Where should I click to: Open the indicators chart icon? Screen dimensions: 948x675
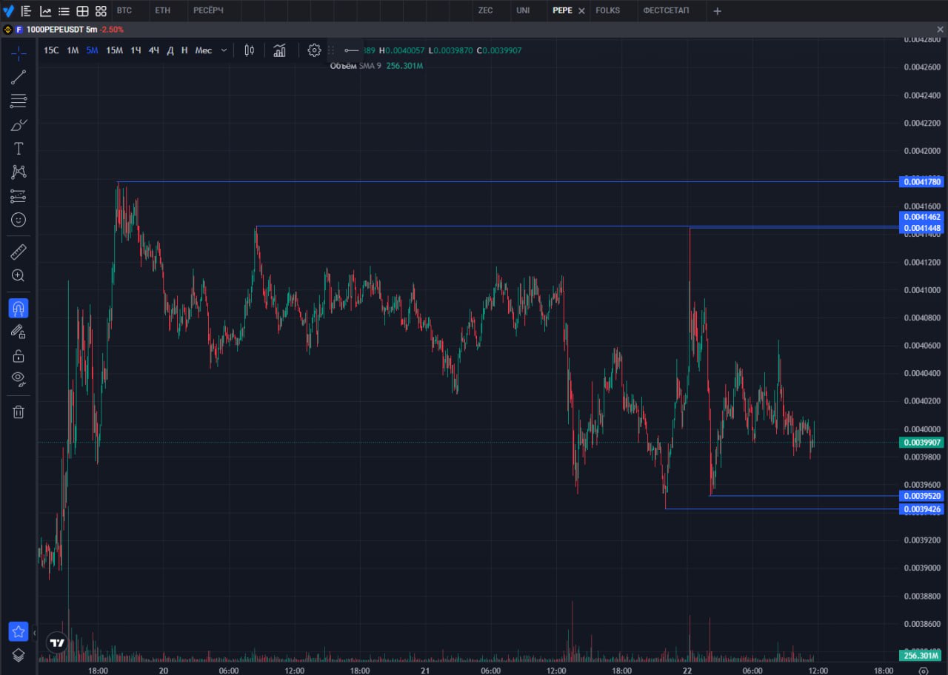coord(279,50)
